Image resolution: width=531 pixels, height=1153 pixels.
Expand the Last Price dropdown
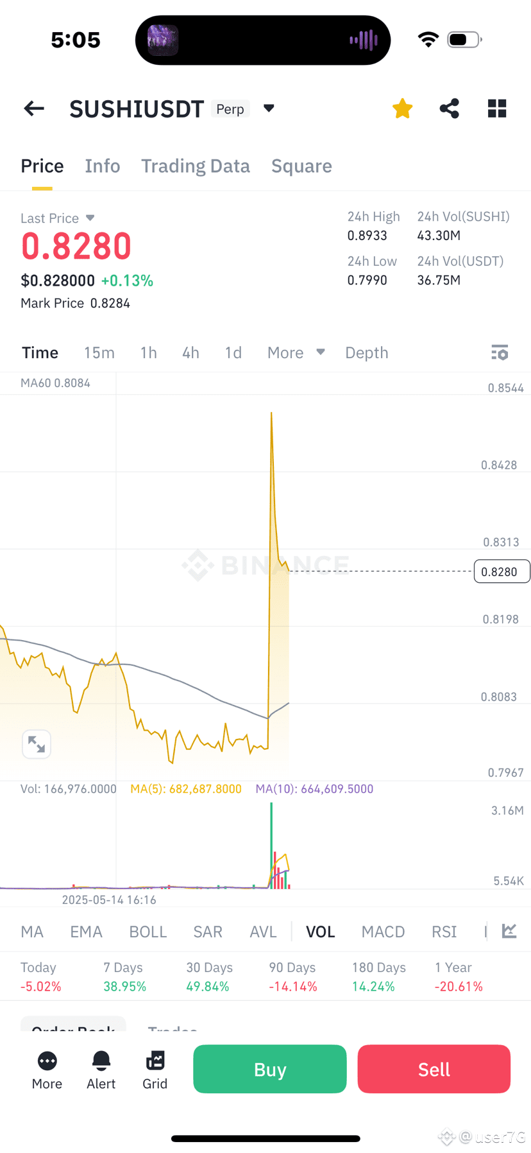coord(90,218)
